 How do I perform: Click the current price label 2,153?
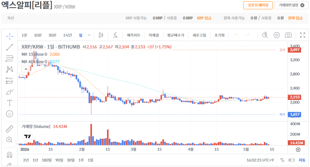[x=294, y=97]
